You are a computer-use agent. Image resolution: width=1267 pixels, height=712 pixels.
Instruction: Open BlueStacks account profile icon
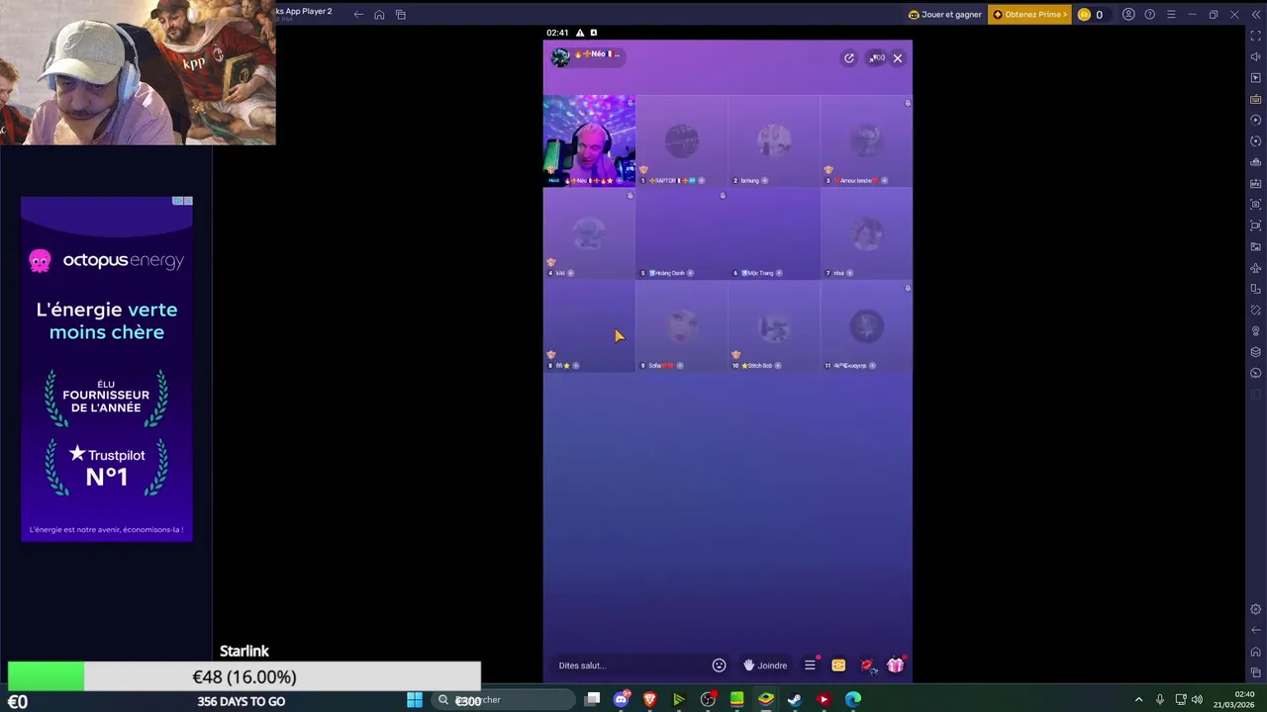click(1128, 15)
